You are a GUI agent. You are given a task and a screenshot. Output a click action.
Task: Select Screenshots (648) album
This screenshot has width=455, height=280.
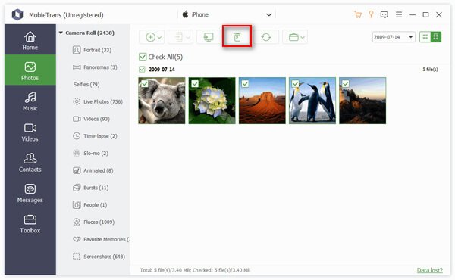tap(99, 257)
